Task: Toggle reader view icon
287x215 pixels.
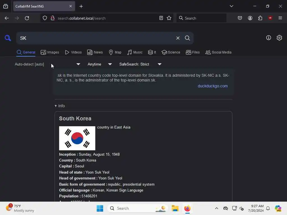Action: coord(161,18)
